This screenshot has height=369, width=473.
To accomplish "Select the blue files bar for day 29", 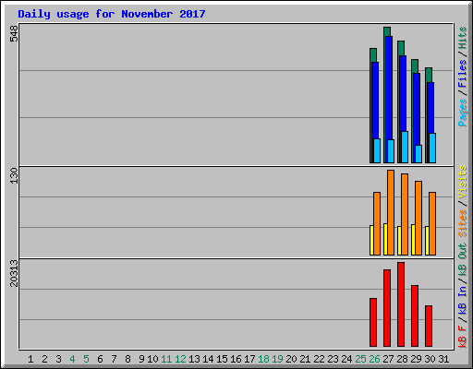I will [417, 109].
